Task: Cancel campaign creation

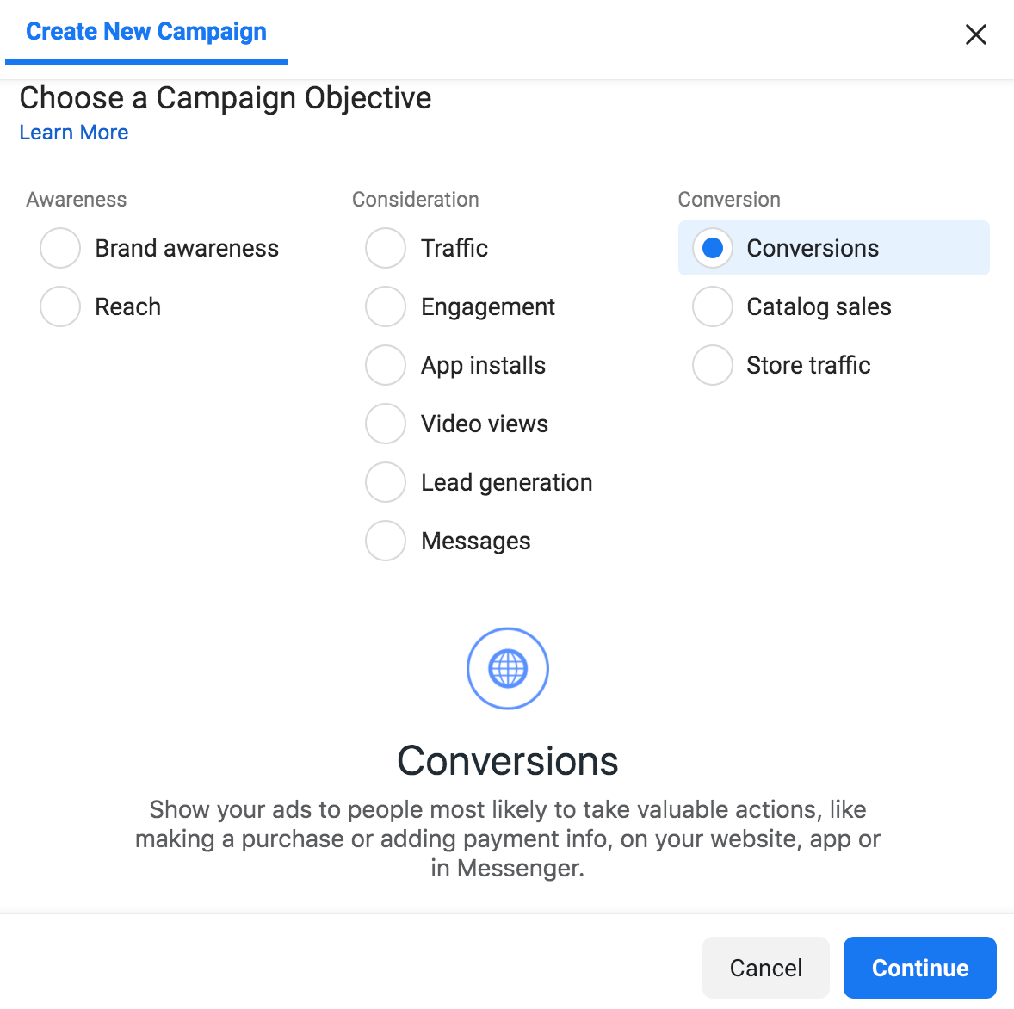Action: point(765,968)
